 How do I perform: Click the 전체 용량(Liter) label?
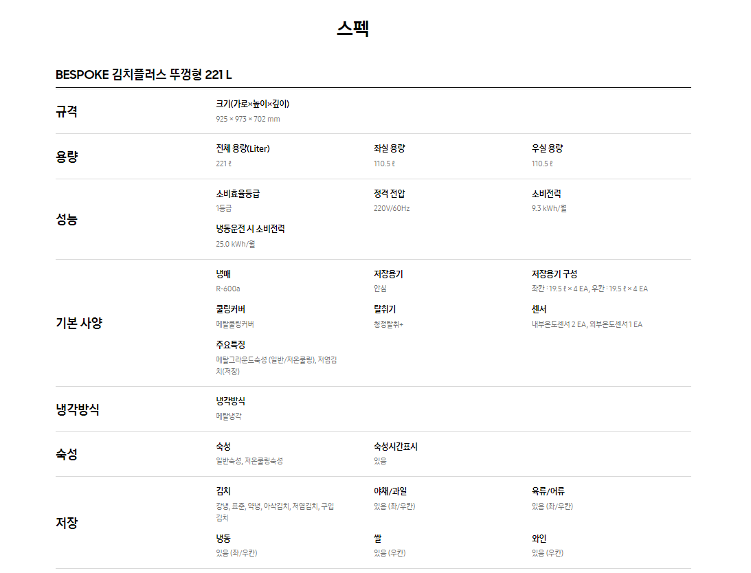point(243,148)
